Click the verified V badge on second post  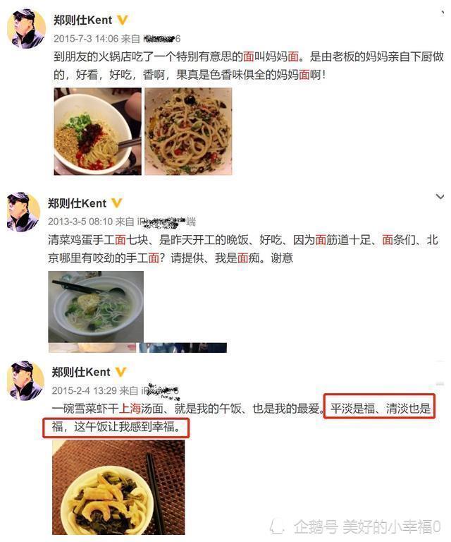117,203
